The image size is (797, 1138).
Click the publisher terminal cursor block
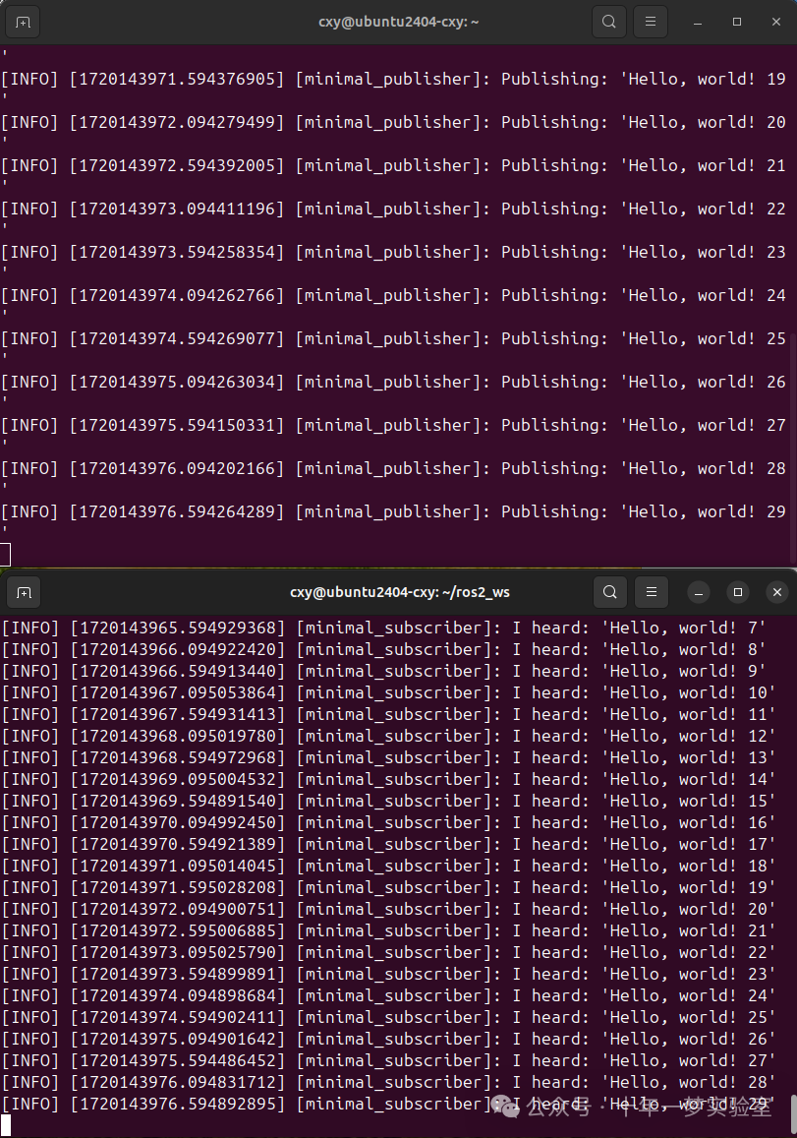pyautogui.click(x=5, y=555)
